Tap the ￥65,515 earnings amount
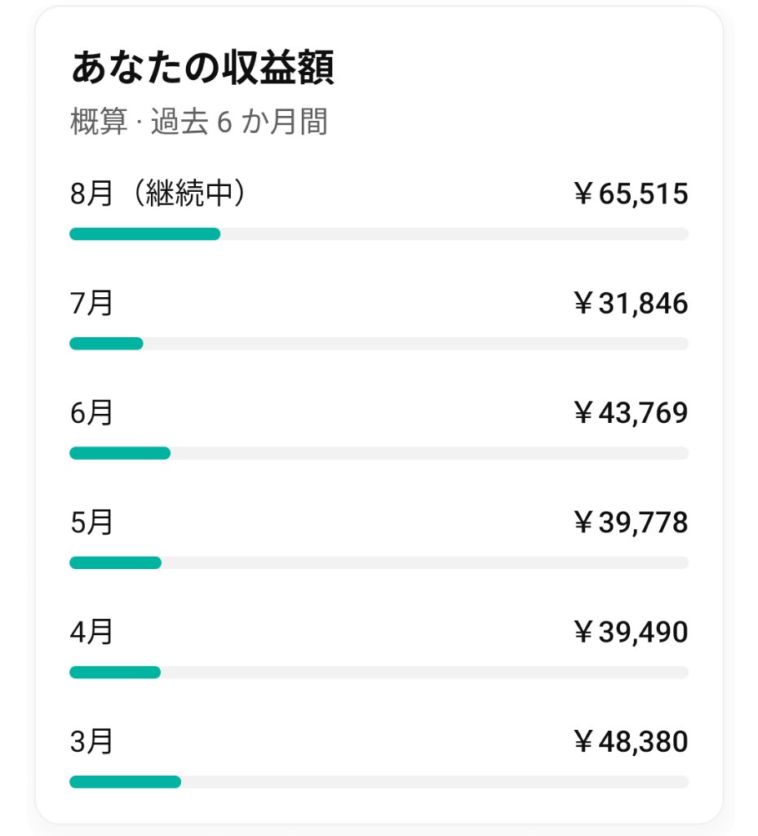Screen dimensions: 758x836 631,194
